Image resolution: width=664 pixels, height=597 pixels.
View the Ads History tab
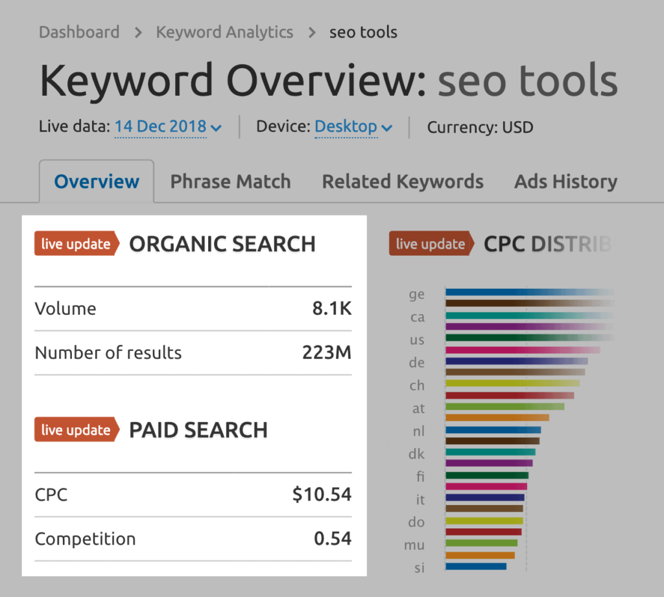coord(565,181)
